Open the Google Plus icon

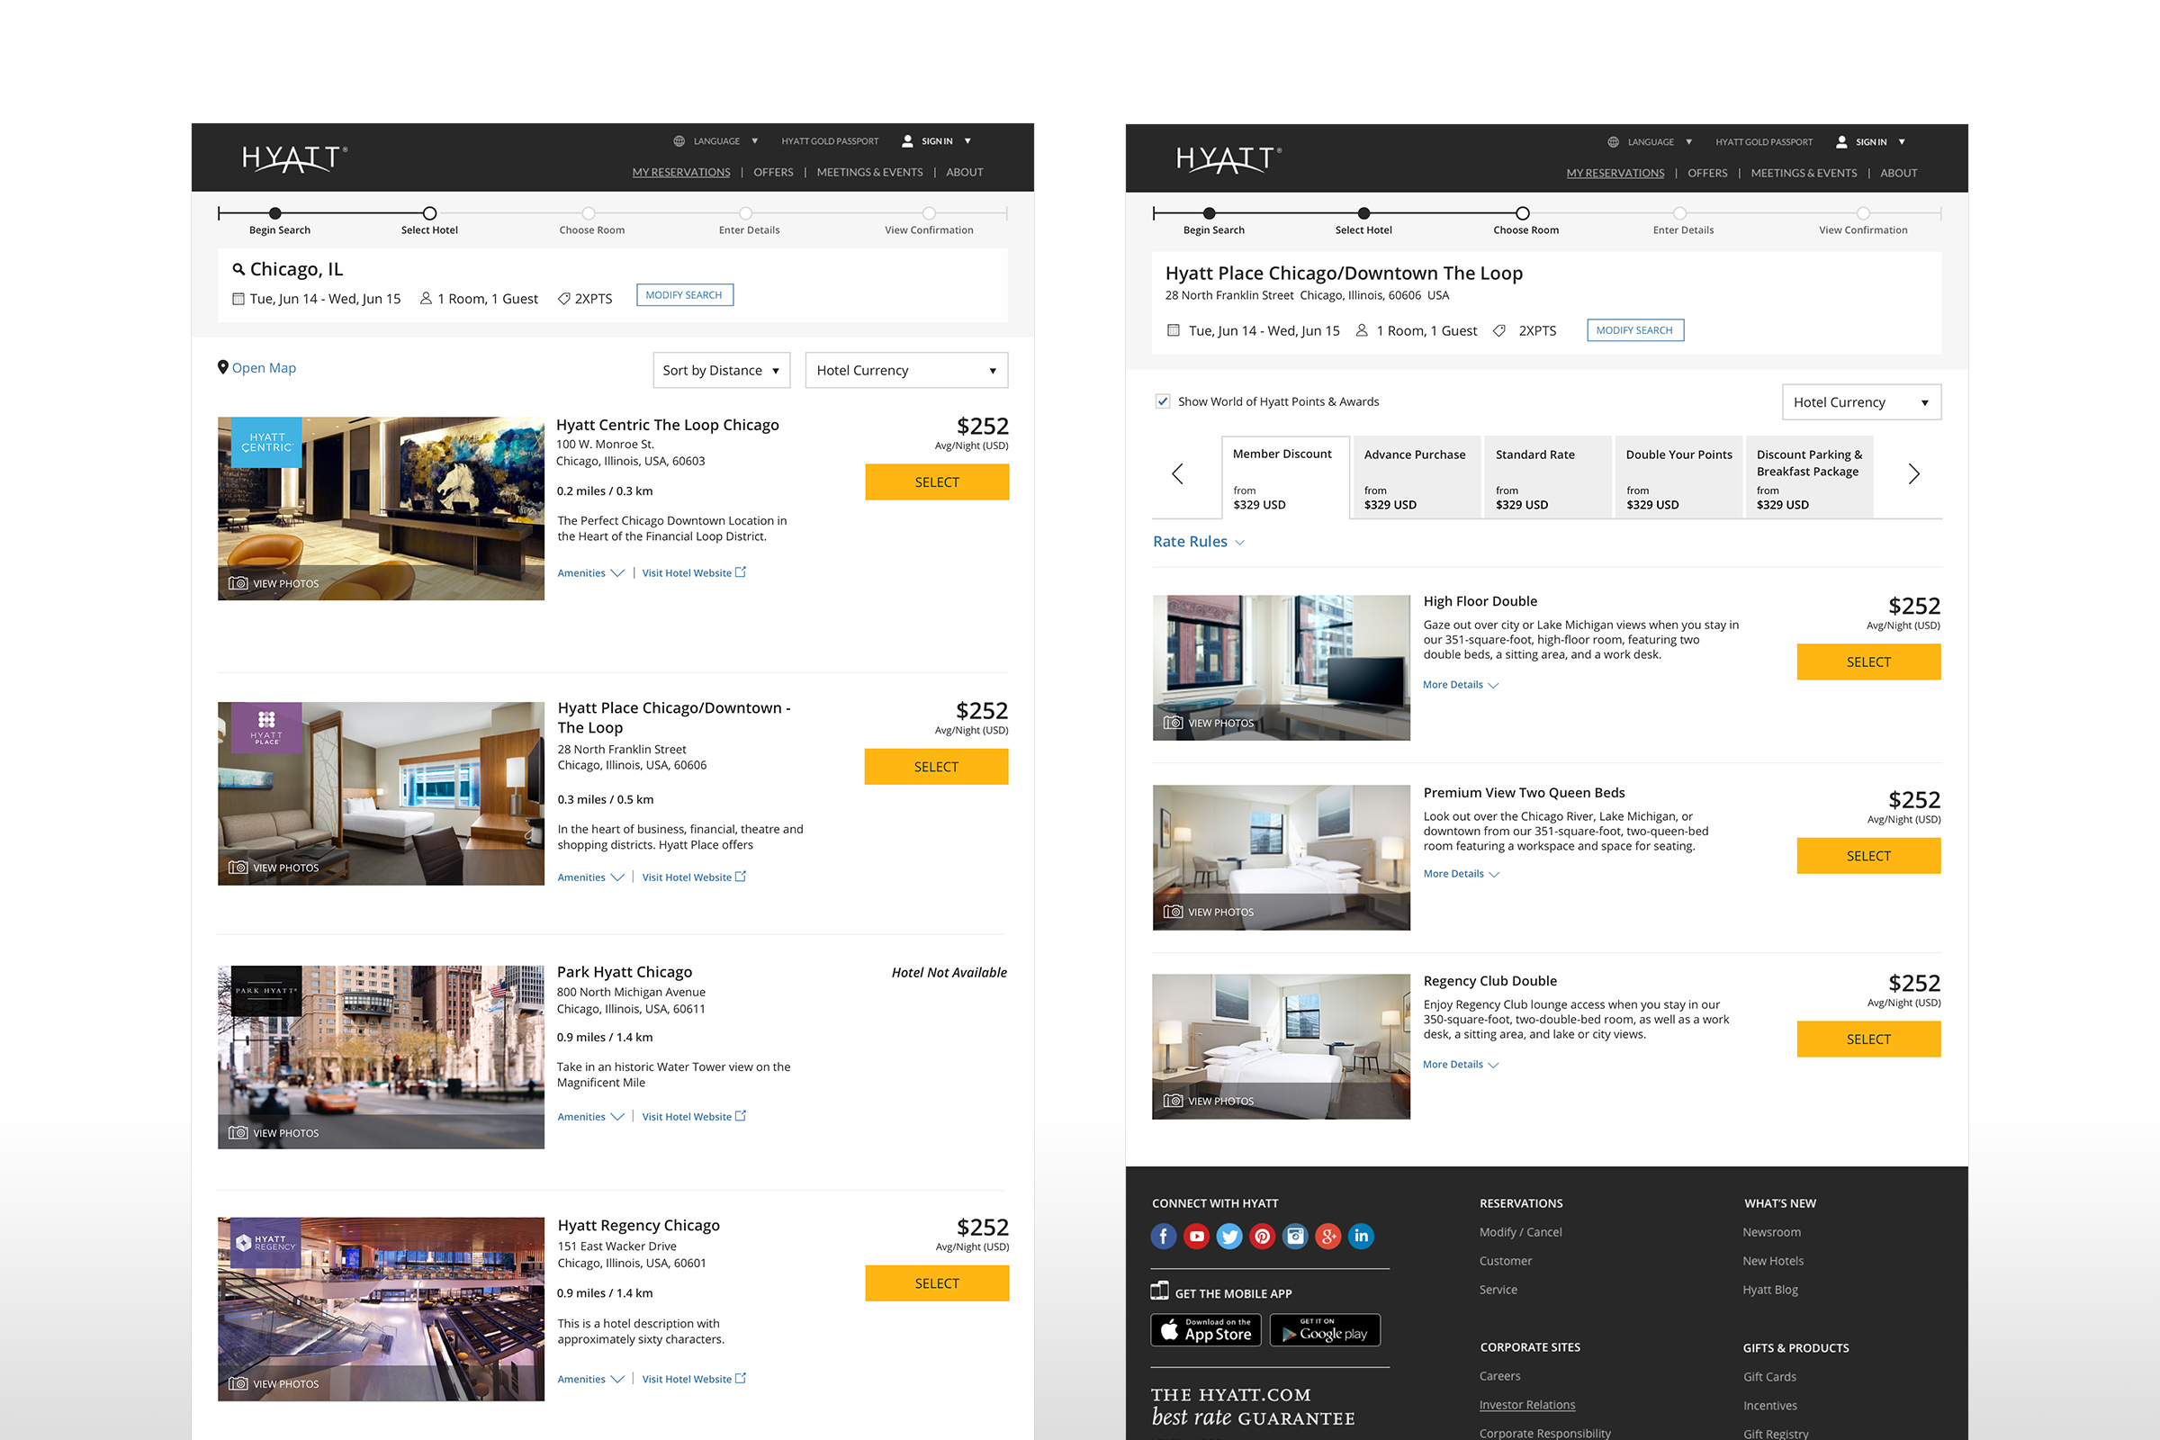pos(1329,1236)
